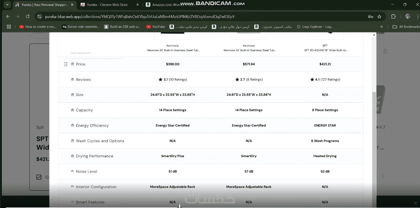Image resolution: width=420 pixels, height=208 pixels.
Task: Open the Chrome tab search dropdown
Action: [x=7, y=5]
